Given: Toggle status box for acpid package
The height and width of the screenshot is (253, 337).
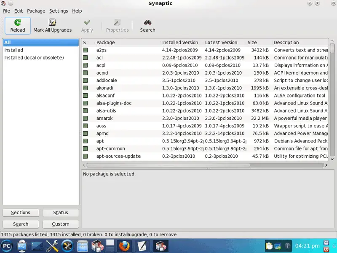Looking at the screenshot, I should tap(86, 73).
